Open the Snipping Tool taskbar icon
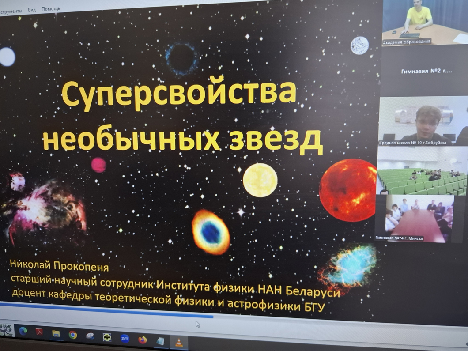Screen dimensions: 468x351 tap(90, 336)
